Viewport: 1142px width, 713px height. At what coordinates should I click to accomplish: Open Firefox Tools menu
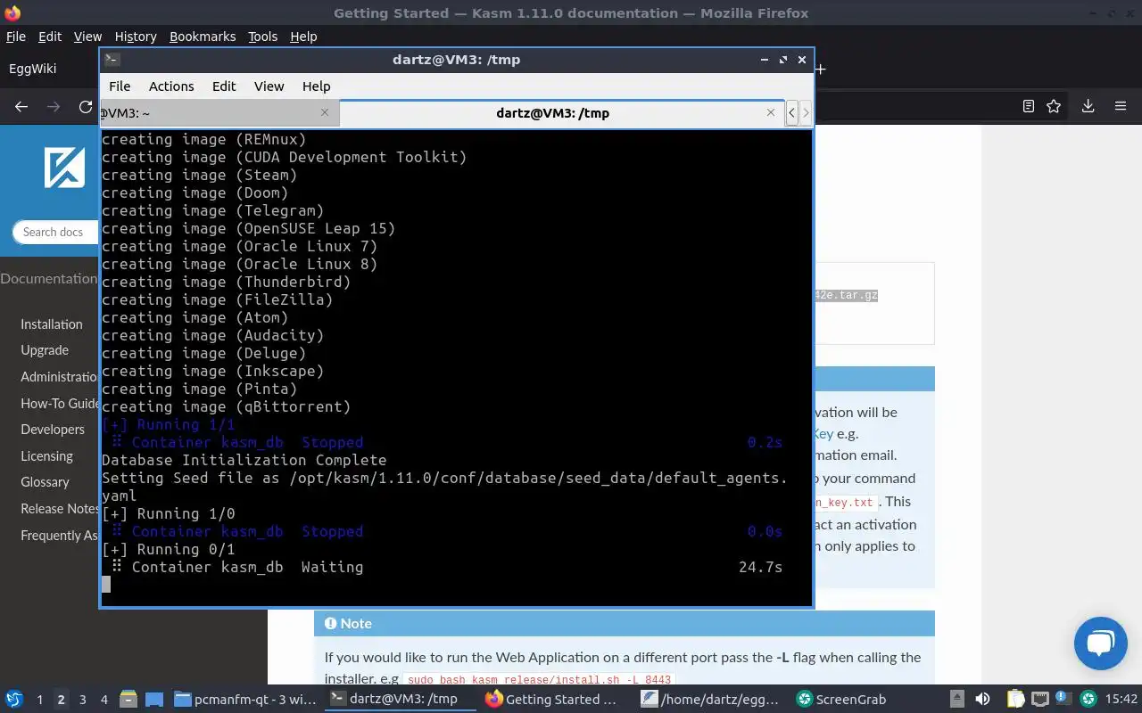(262, 37)
